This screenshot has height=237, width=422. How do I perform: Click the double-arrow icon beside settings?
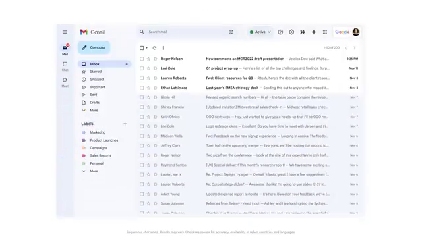point(303,32)
